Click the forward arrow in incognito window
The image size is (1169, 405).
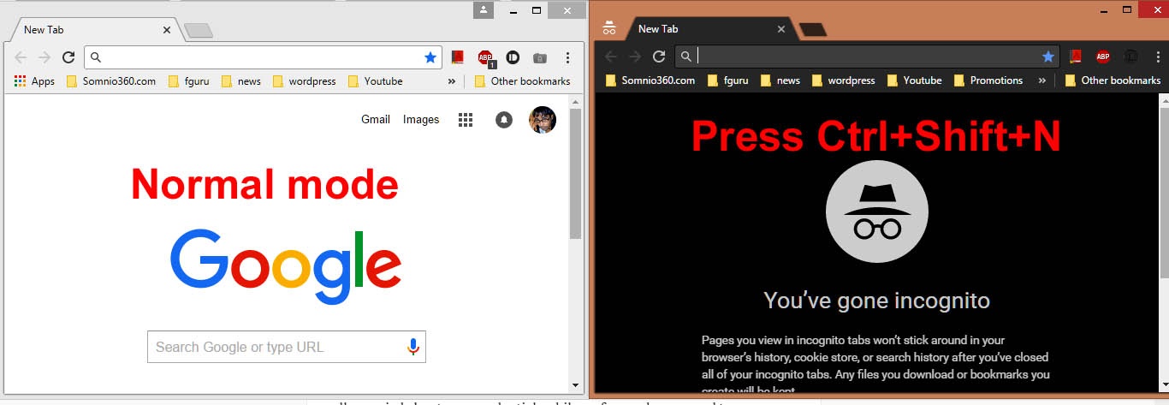[635, 57]
